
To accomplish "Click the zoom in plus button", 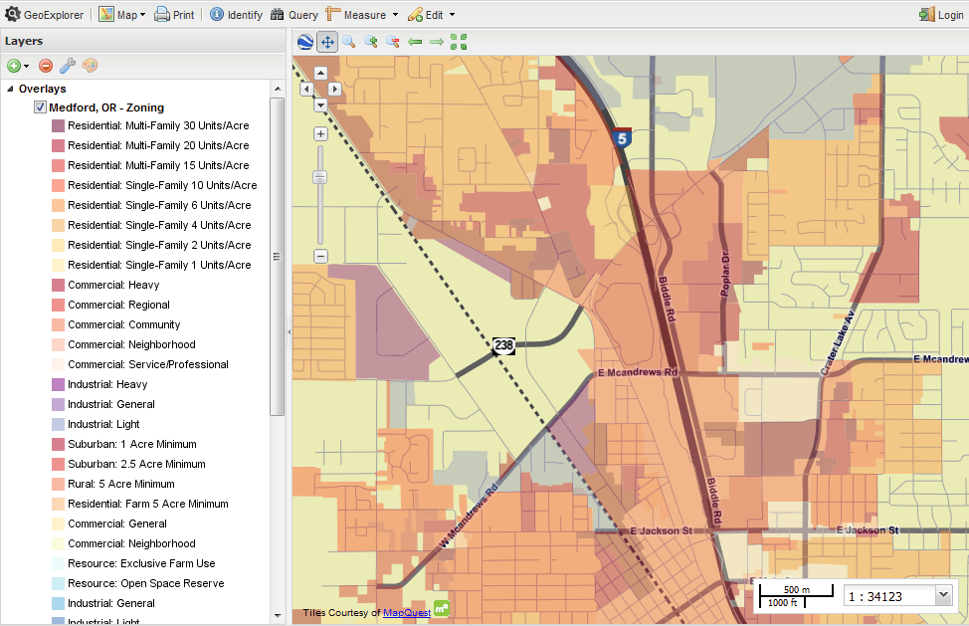I will pyautogui.click(x=320, y=133).
